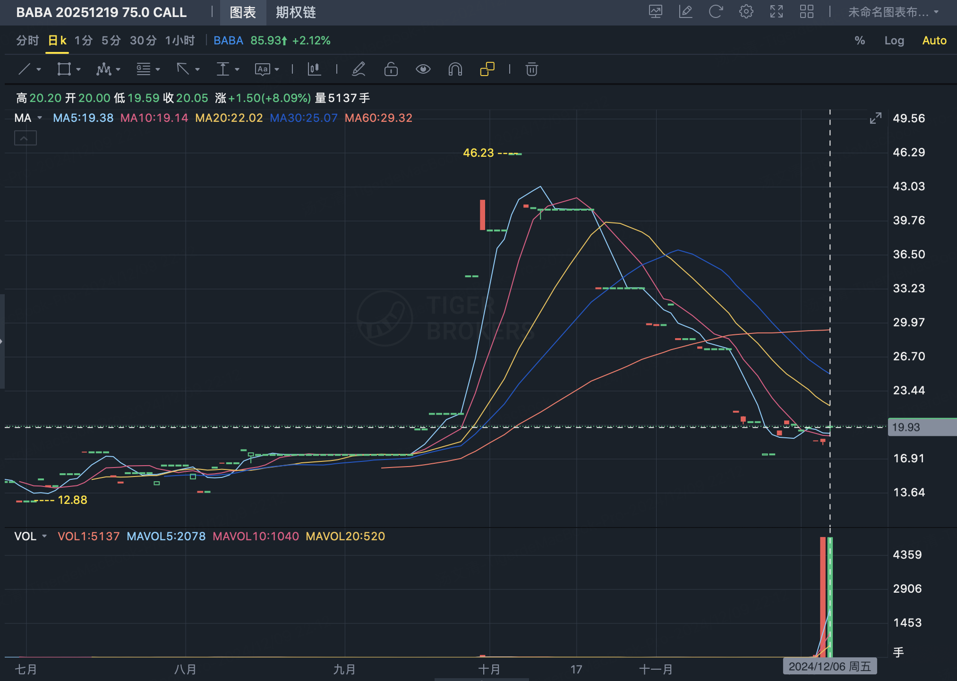The image size is (957, 681).
Task: Click the 2024/12/06 周五 date label
Action: pos(830,666)
